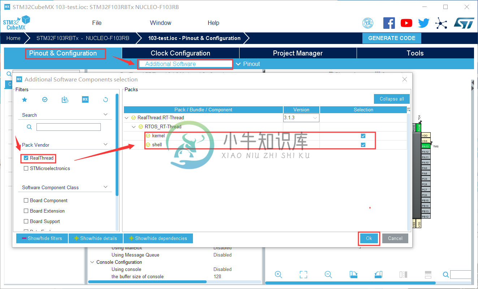Click the vertical split view icon

pyautogui.click(x=403, y=275)
